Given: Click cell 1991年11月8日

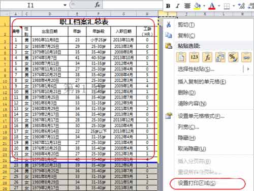Looking at the screenshot, I should pos(50,40).
